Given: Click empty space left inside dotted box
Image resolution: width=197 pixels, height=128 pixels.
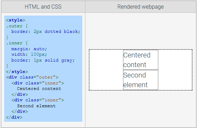Looking at the screenshot, I should [106, 70].
